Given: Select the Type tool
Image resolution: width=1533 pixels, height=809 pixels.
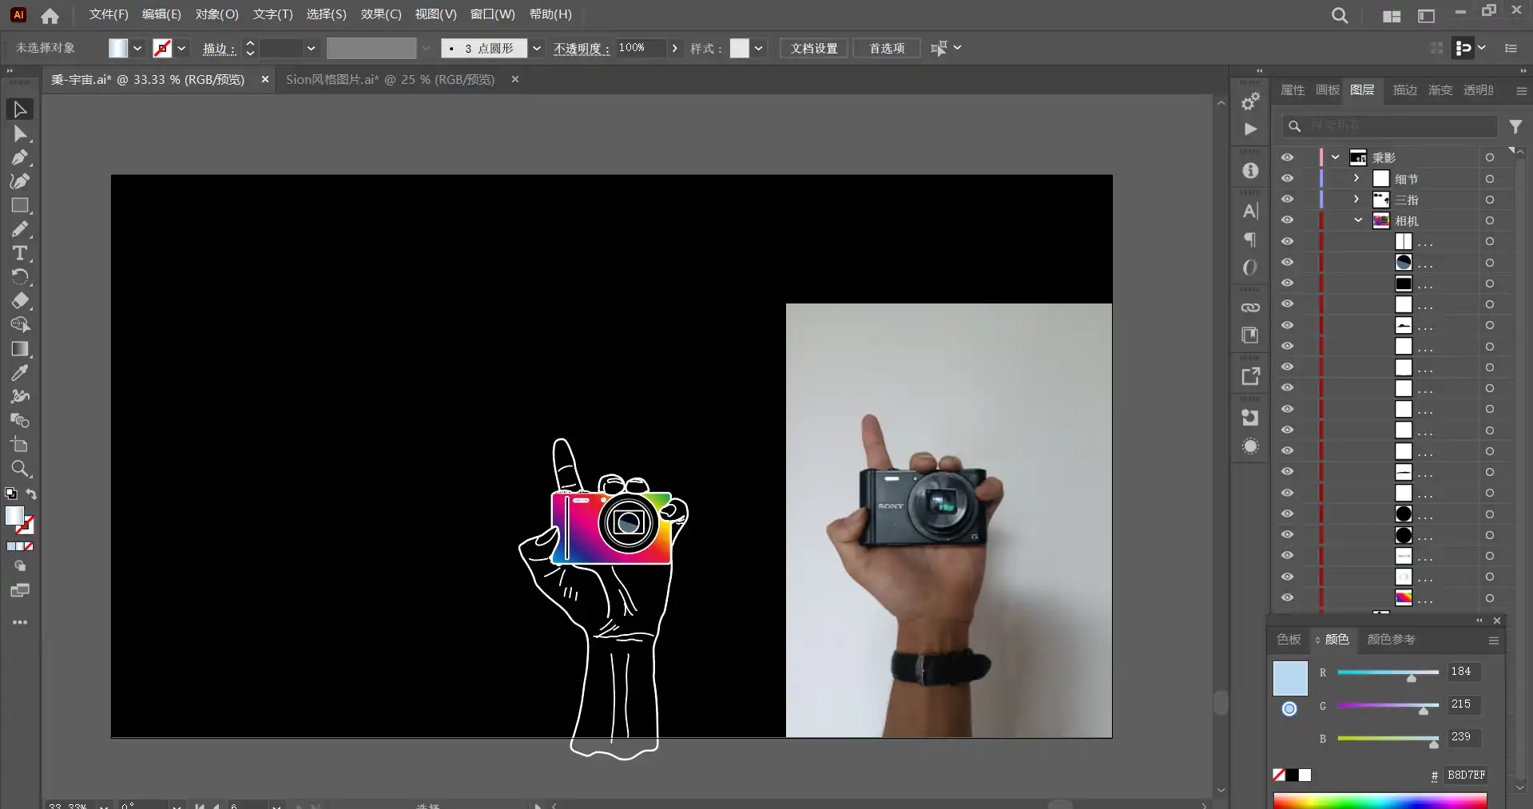Looking at the screenshot, I should click(x=20, y=253).
